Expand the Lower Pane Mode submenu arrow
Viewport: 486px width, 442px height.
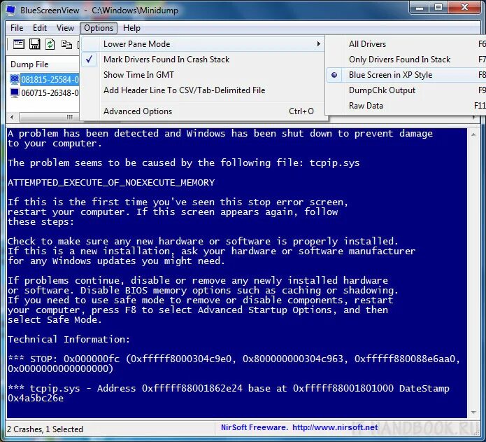click(318, 44)
